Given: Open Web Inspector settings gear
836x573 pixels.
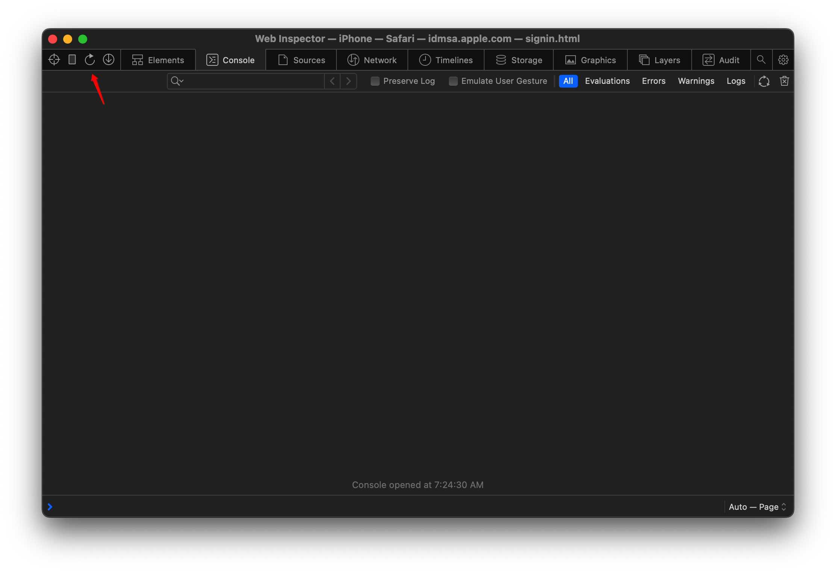Looking at the screenshot, I should coord(783,60).
